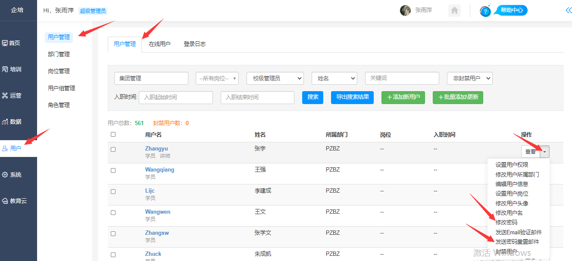Expand the 校级管理员 role dropdown
The height and width of the screenshot is (261, 572).
275,78
